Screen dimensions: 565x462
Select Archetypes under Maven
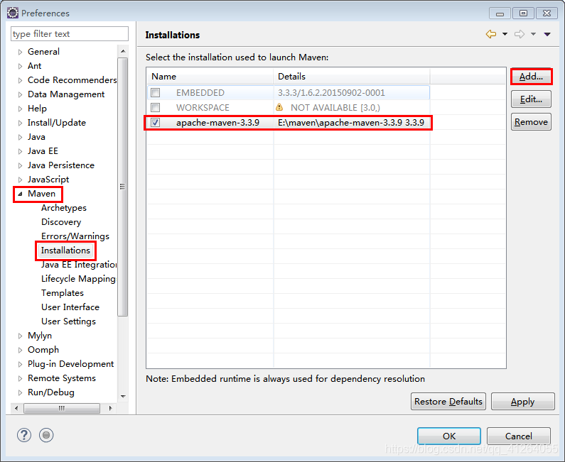pos(64,208)
